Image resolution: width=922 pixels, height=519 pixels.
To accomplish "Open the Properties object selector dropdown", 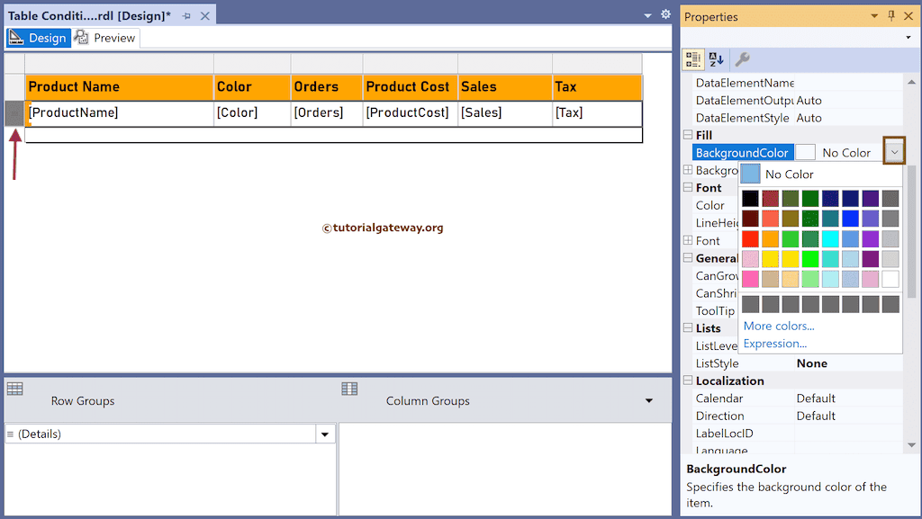I will tap(908, 38).
